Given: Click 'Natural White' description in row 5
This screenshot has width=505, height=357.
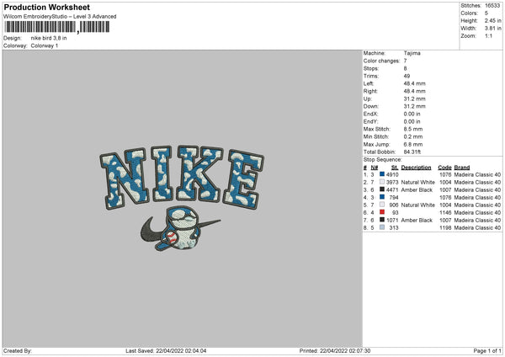Looking at the screenshot, I should [x=418, y=205].
